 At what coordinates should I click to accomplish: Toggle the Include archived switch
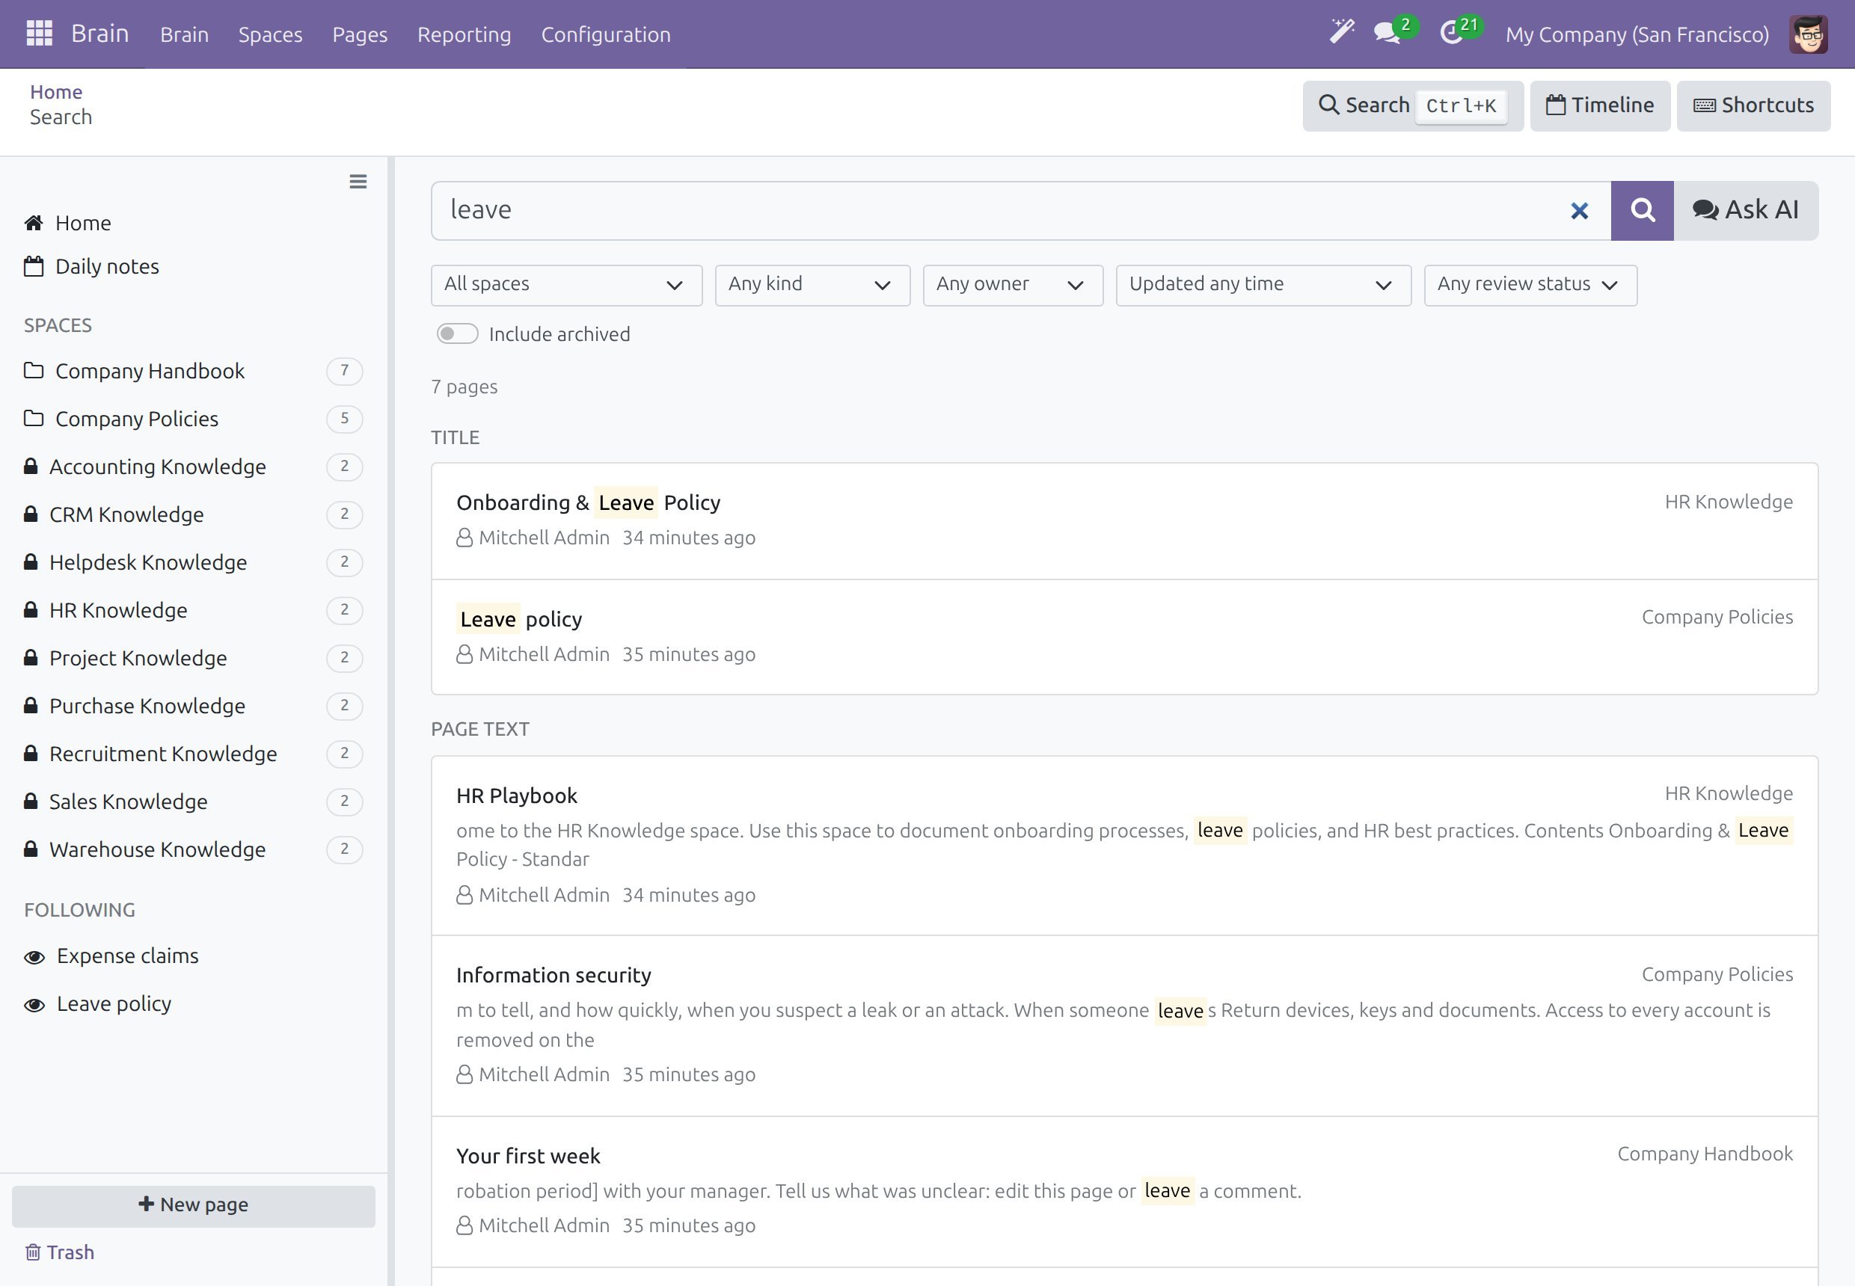(x=457, y=333)
